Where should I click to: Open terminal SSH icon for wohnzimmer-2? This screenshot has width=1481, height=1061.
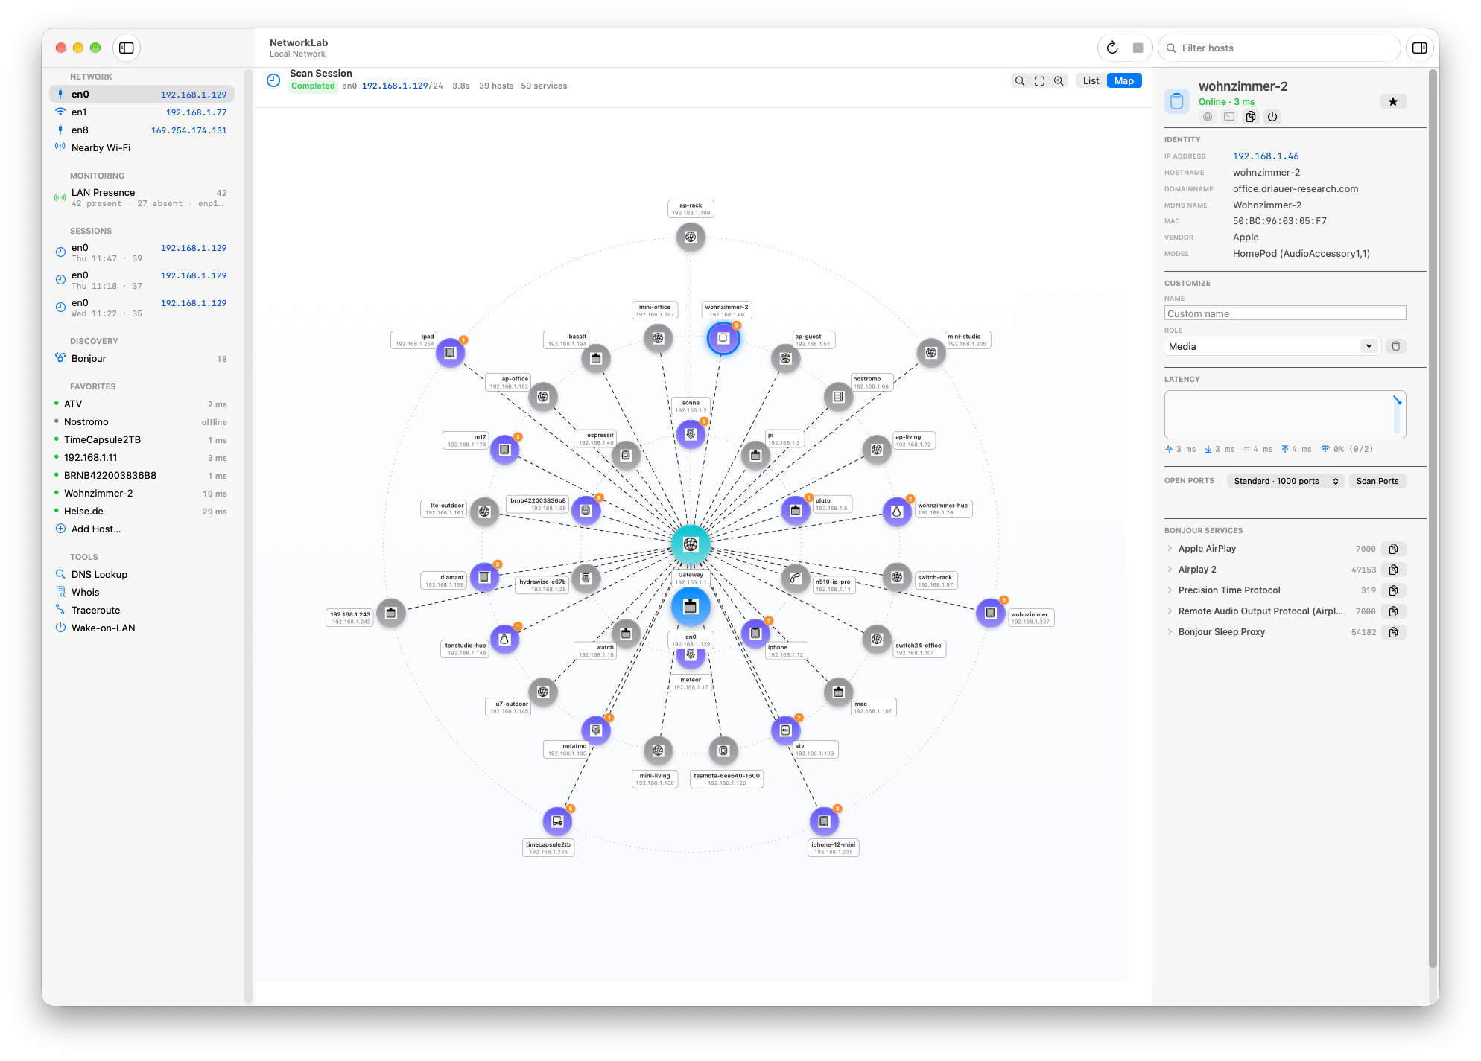coord(1229,117)
